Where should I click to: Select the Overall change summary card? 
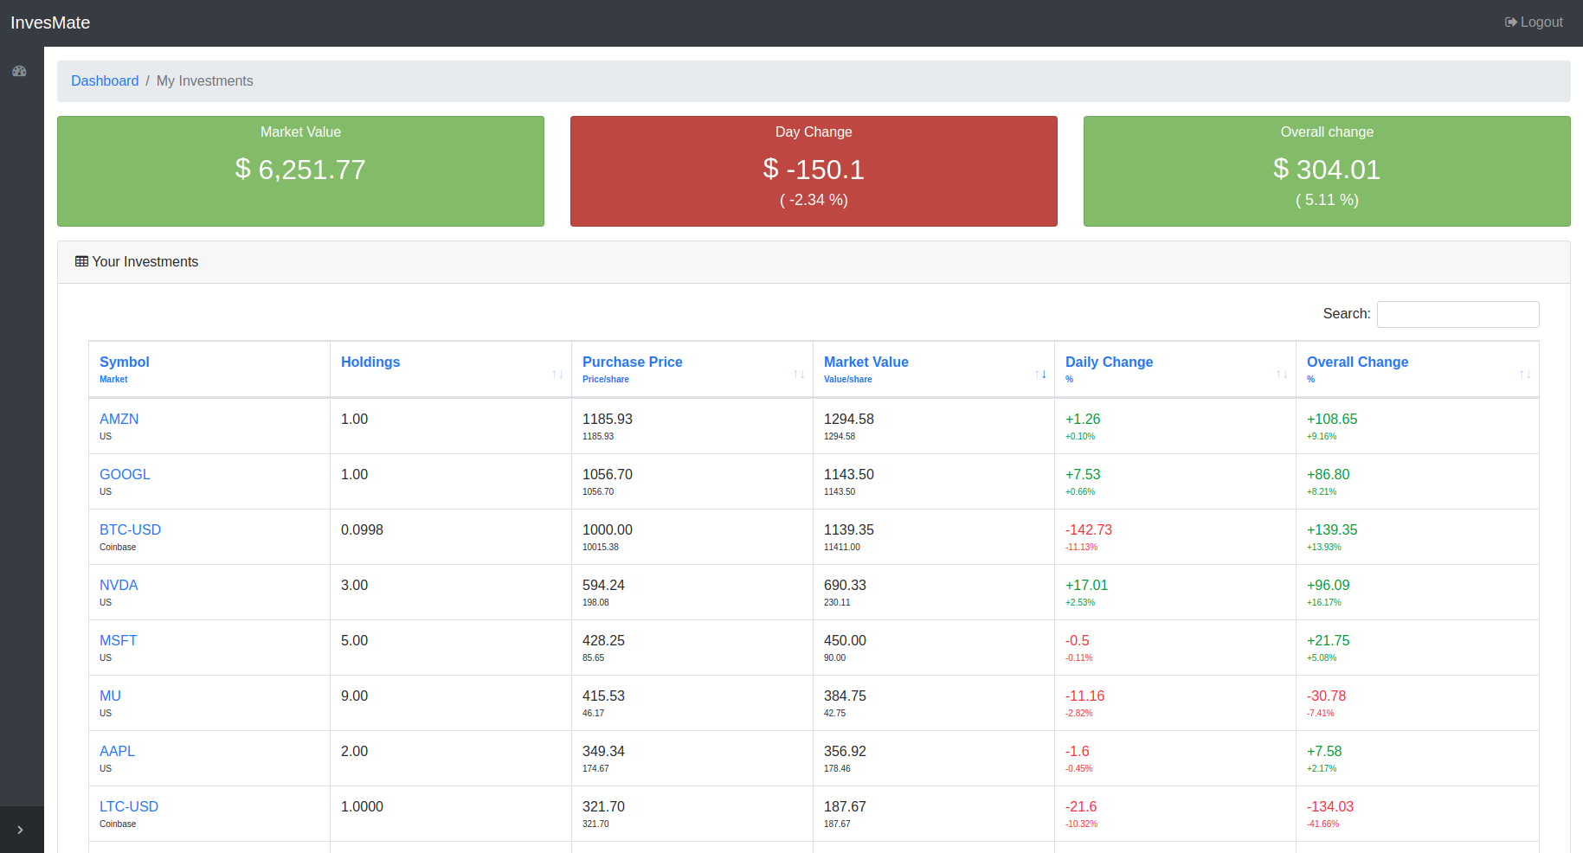tap(1327, 171)
